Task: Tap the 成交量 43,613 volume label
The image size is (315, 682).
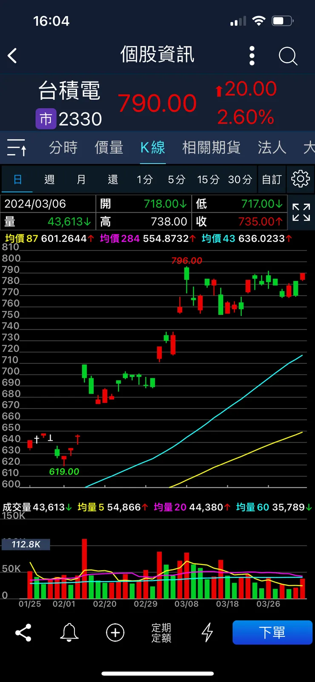Action: [x=37, y=507]
